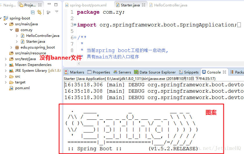Switch to the Navigator tab
Image resolution: width=244 pixels, height=154 pixels.
click(x=8, y=5)
